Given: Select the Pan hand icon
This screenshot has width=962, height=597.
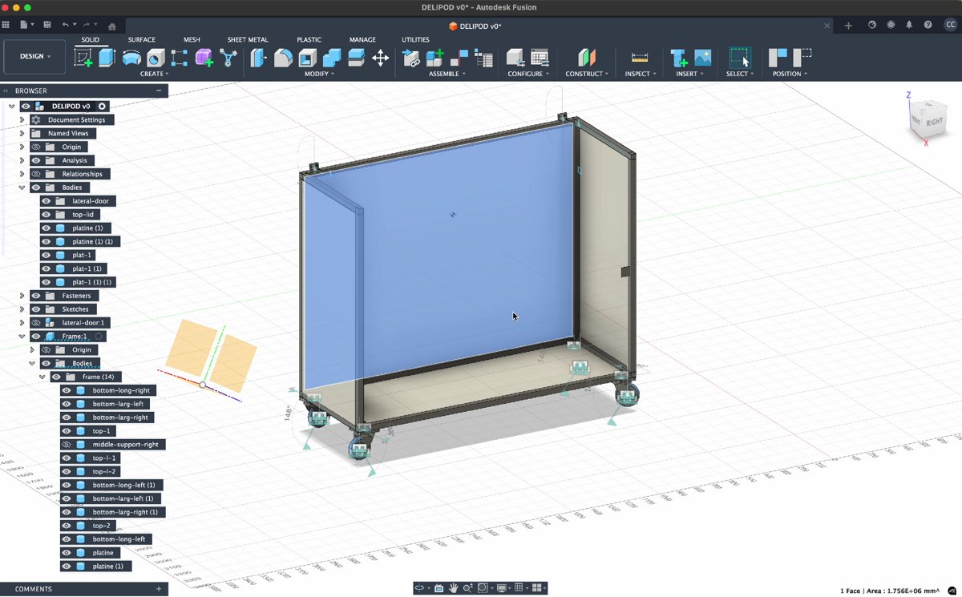Looking at the screenshot, I should [453, 588].
